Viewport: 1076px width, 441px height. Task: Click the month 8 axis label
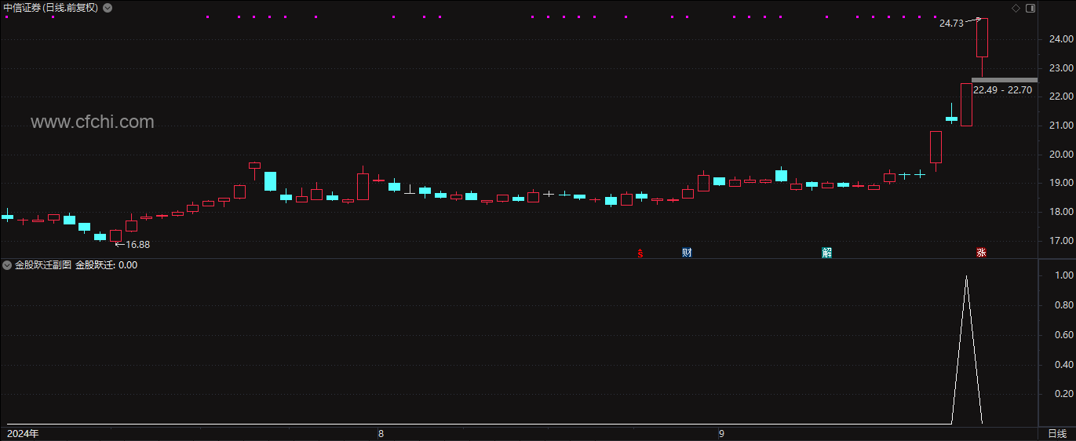click(381, 434)
